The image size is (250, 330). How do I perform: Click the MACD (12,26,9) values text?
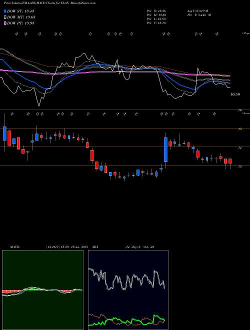click(x=66, y=247)
